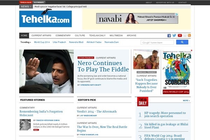Click the lead story photo of waving man

(46, 71)
